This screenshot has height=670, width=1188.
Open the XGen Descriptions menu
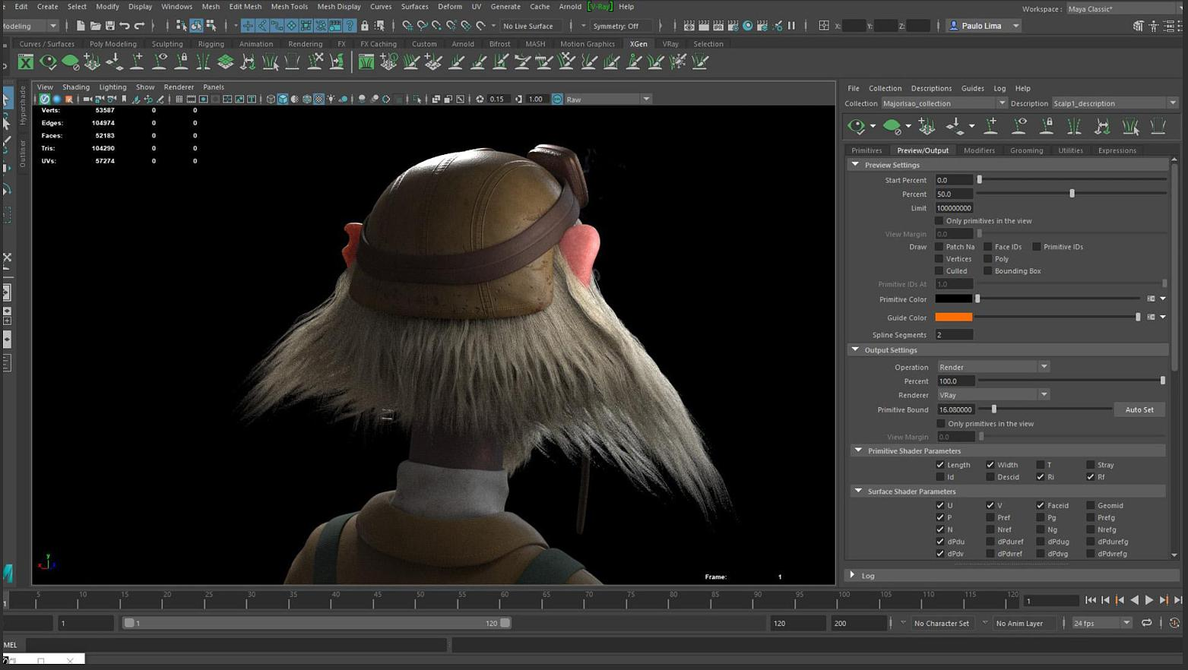[931, 88]
